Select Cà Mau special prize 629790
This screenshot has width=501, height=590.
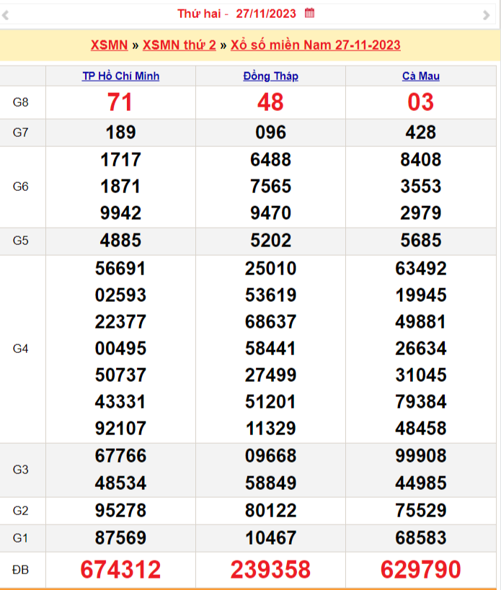pyautogui.click(x=420, y=570)
